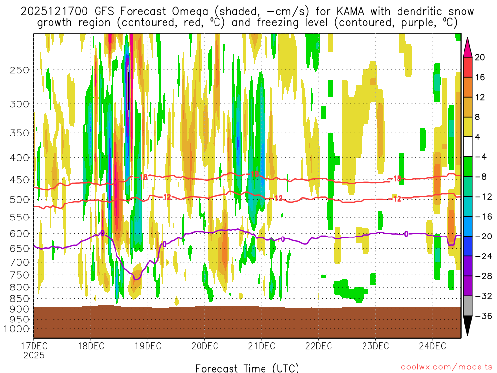Click the brown below-ground terrain area
The height and width of the screenshot is (373, 497).
click(x=247, y=322)
